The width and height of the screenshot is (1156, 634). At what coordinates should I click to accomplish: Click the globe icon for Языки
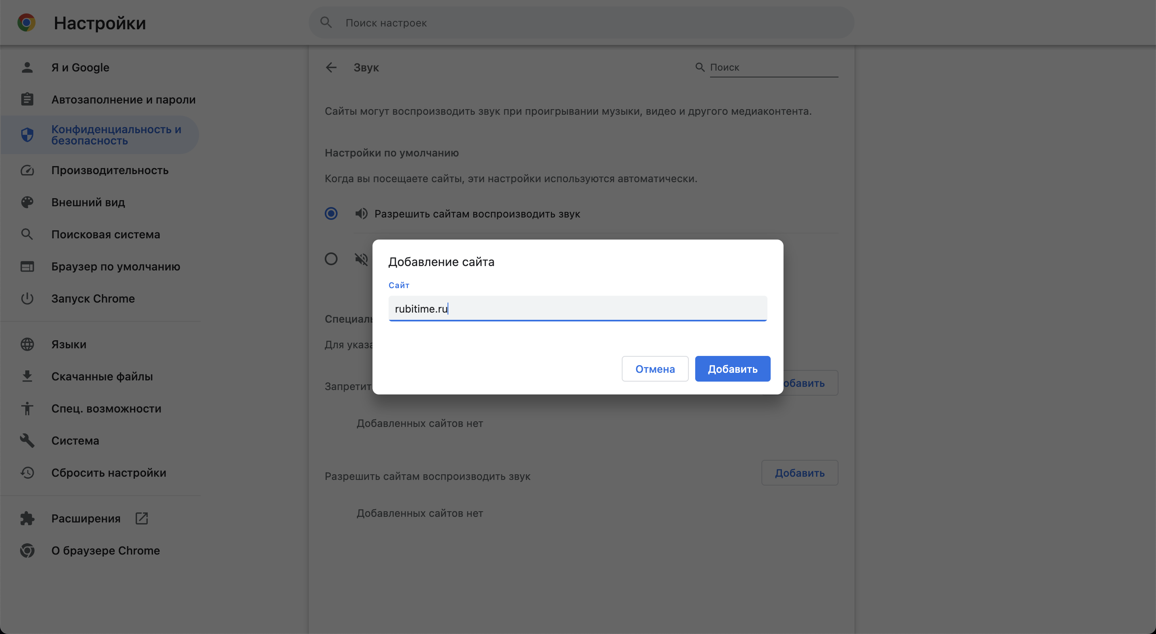[x=27, y=344]
